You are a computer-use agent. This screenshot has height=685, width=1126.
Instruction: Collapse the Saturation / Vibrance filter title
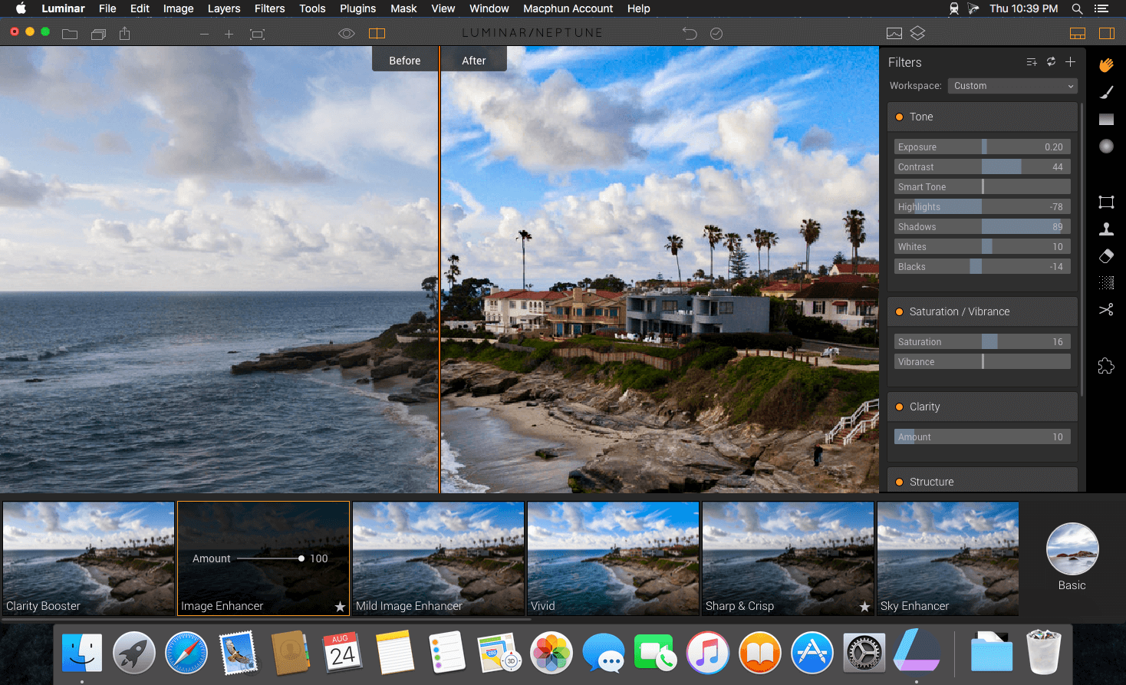coord(960,312)
